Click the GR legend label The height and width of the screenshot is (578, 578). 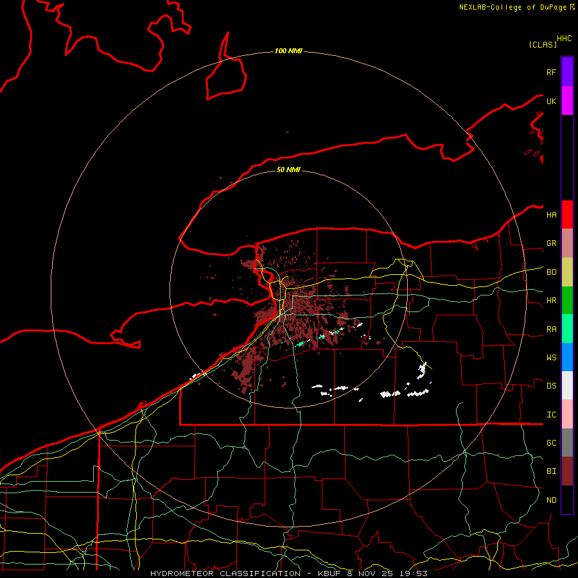[x=551, y=243]
